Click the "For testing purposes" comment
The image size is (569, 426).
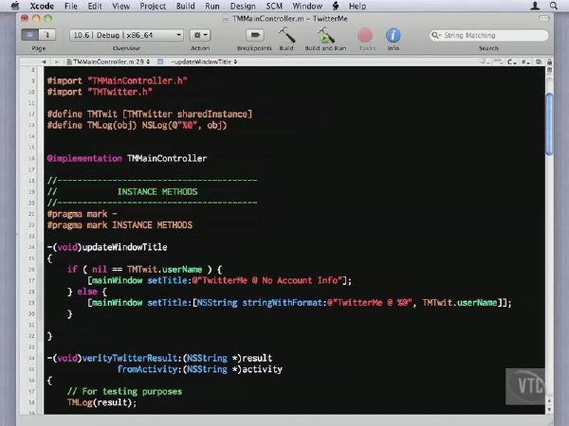tap(124, 392)
